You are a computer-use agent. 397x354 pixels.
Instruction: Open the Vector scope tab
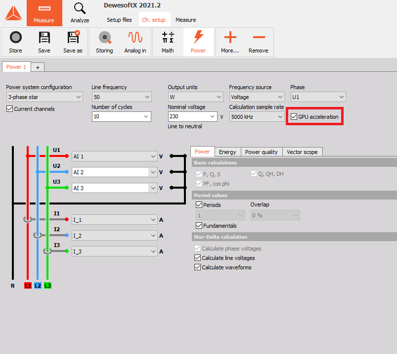tap(302, 152)
